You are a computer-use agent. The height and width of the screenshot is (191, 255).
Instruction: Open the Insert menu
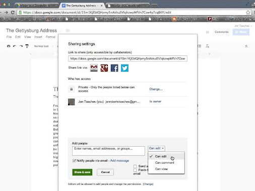[x=38, y=37]
